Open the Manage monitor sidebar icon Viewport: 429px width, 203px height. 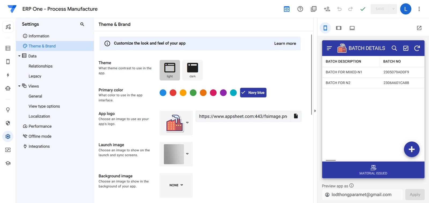click(x=8, y=150)
